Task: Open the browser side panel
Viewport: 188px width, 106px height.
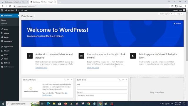Action: (172, 6)
